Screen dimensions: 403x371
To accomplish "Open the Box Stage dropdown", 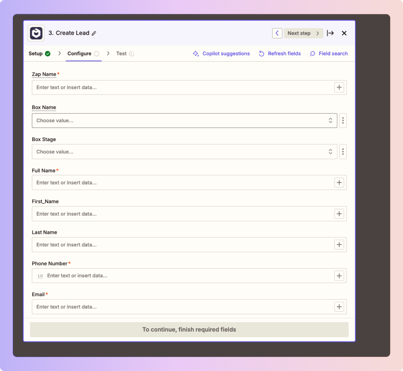I will click(x=184, y=152).
